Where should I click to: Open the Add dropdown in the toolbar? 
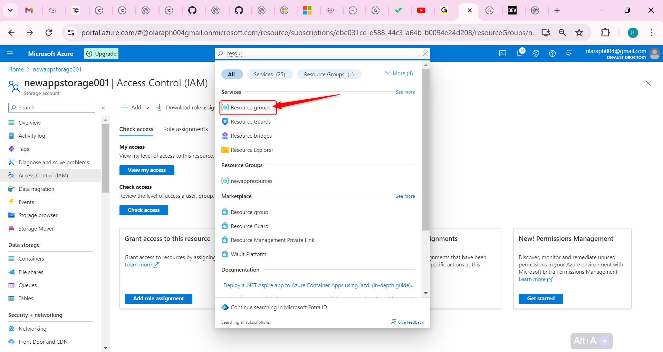(x=135, y=107)
